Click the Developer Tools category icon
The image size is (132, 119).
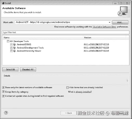click(11, 41)
